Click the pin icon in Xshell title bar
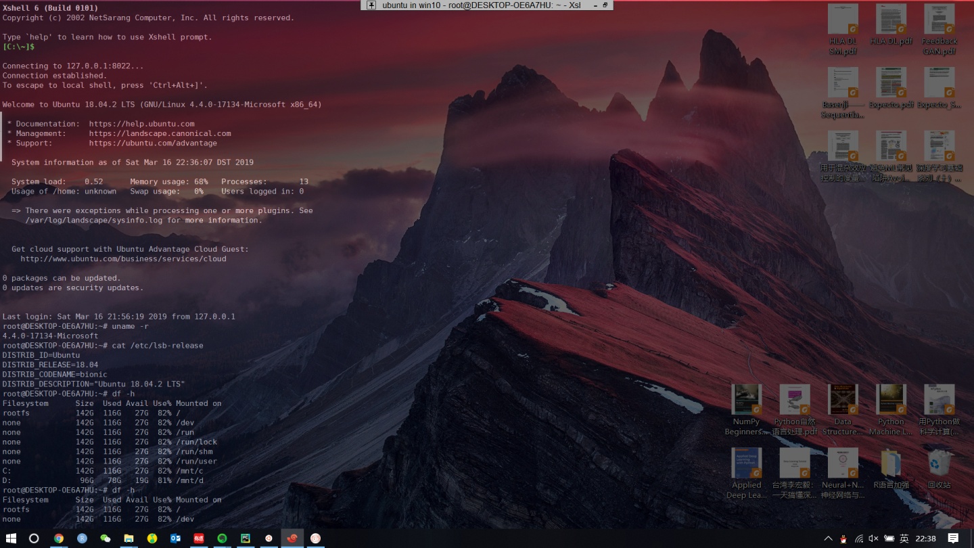 coord(371,5)
